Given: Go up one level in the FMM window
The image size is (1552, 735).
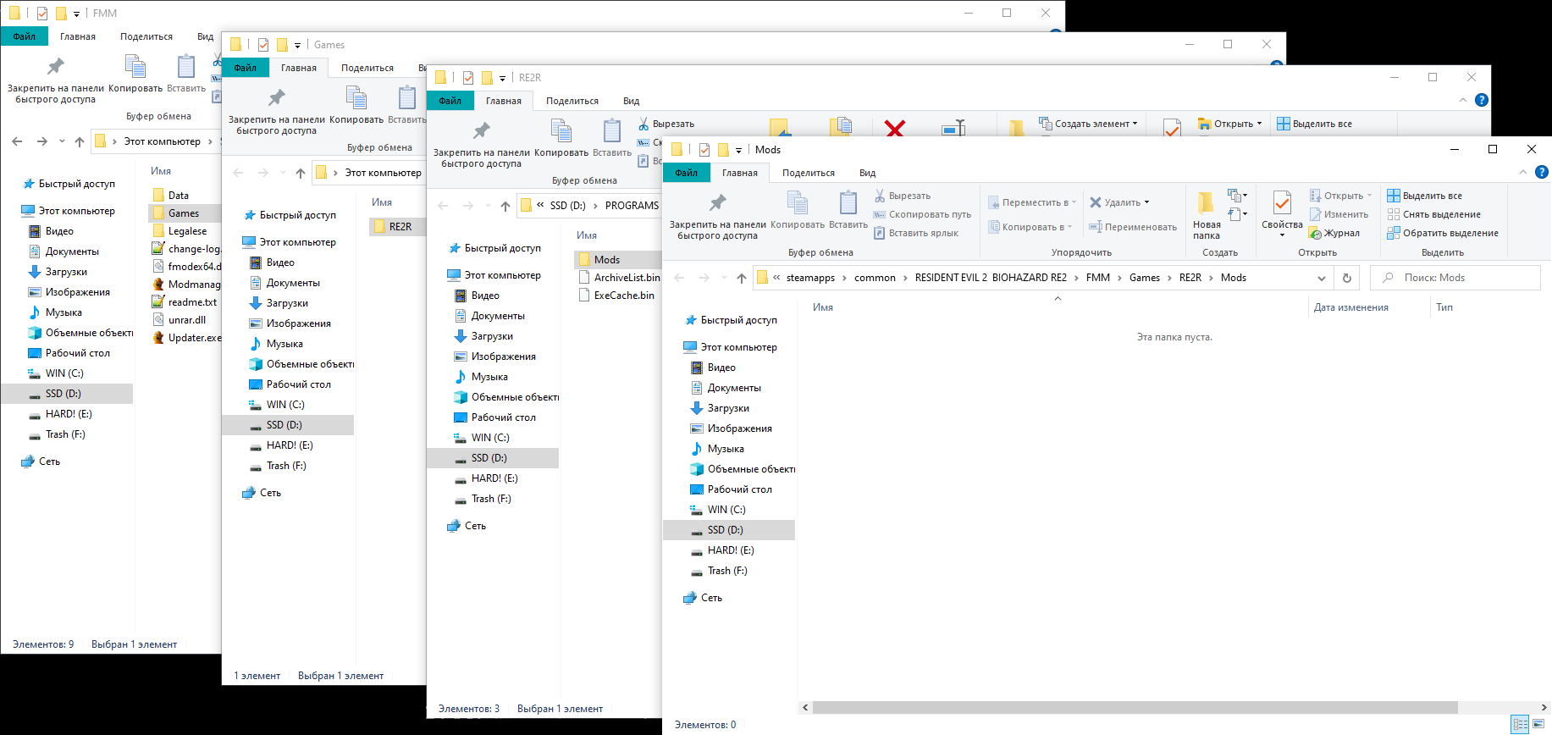Looking at the screenshot, I should click(x=80, y=141).
